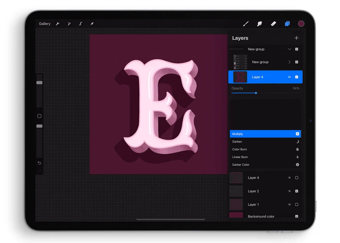Viewport: 340px width, 243px height.
Task: Collapse the New group layer chevron
Action: pyautogui.click(x=289, y=49)
